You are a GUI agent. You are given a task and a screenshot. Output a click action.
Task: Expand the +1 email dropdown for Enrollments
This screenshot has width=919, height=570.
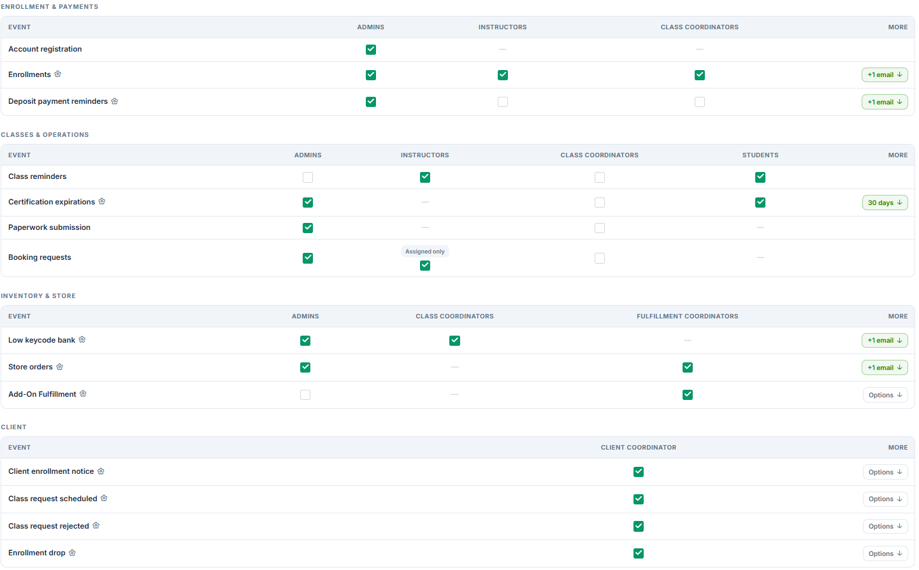(x=885, y=75)
